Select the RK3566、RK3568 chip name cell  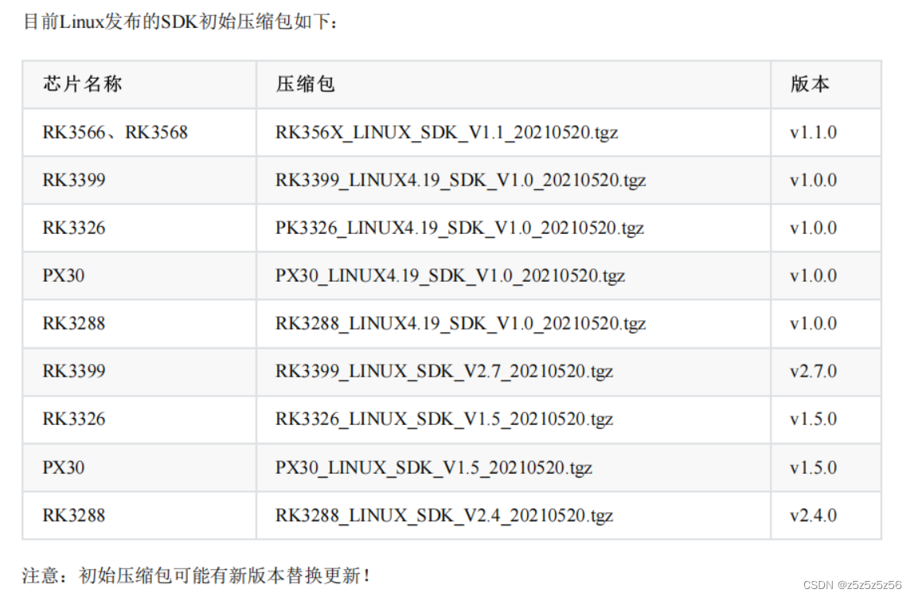(115, 132)
